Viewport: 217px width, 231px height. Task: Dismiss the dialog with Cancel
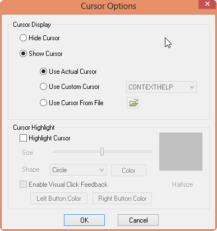(138, 220)
